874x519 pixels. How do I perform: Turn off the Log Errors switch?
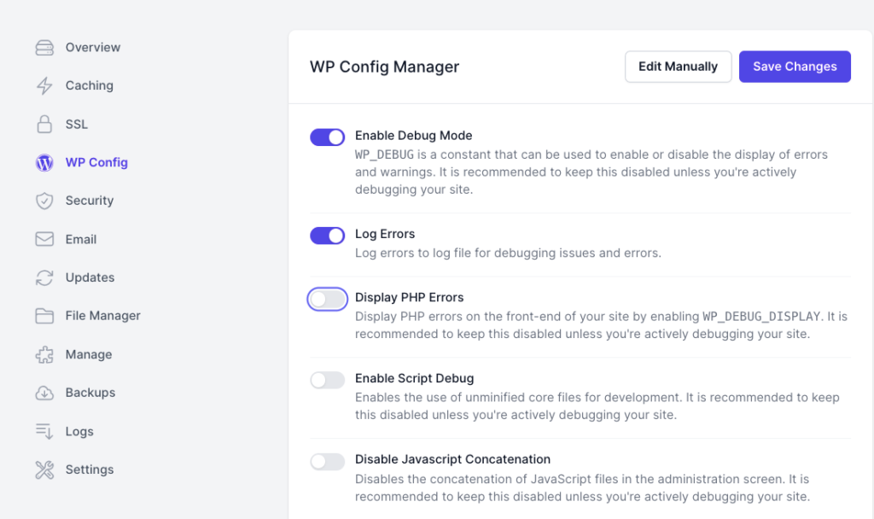coord(327,235)
